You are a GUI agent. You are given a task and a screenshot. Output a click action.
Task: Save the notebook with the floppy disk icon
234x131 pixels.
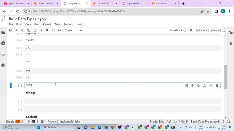10,30
